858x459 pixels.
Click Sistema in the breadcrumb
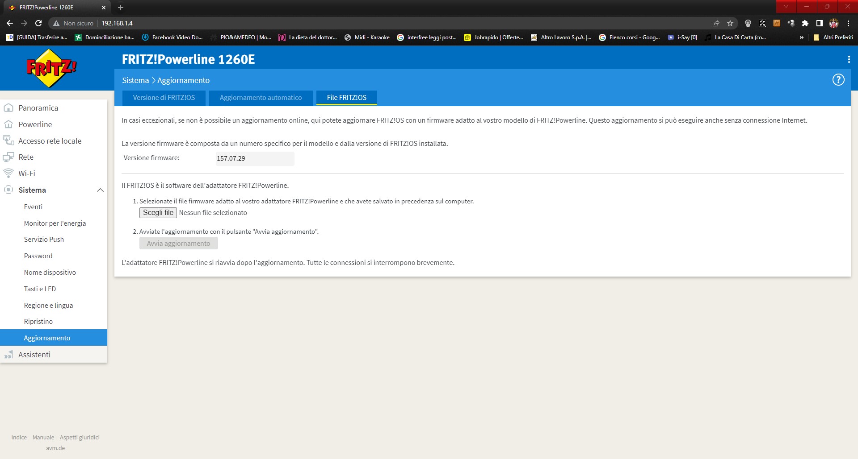135,80
